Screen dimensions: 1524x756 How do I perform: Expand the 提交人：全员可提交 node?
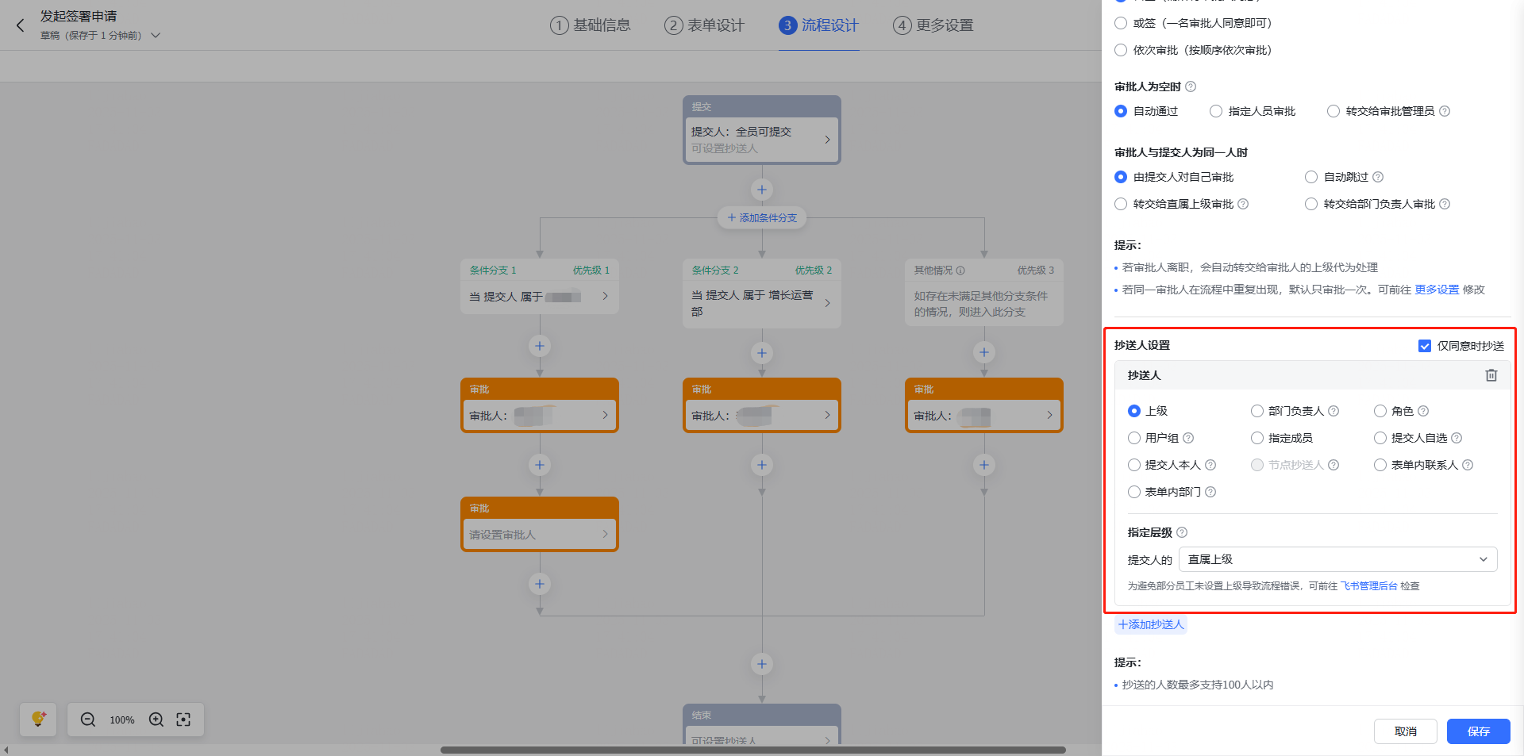pyautogui.click(x=762, y=140)
